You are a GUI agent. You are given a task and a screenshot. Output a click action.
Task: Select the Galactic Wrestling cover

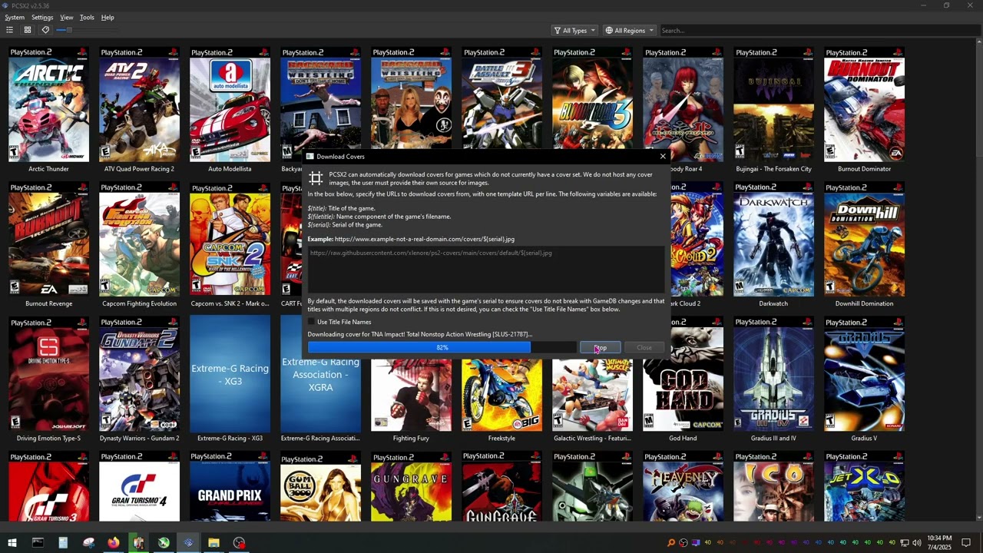(592, 395)
